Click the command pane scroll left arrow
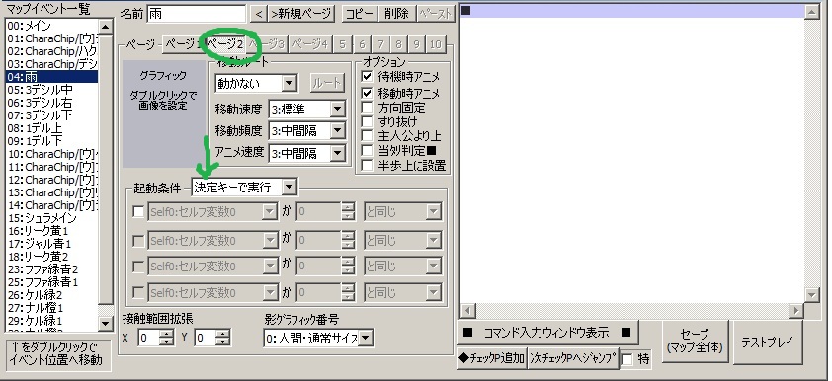This screenshot has width=832, height=381. [467, 310]
